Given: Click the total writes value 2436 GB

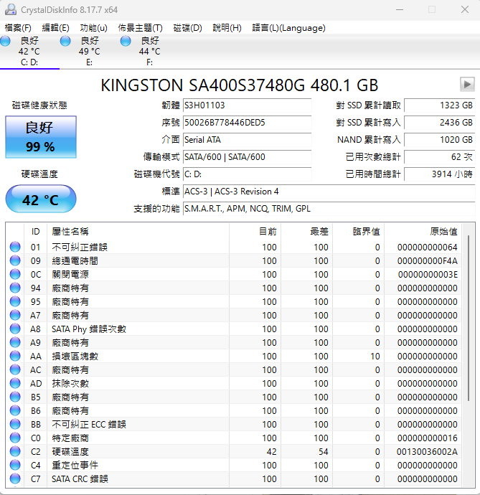Looking at the screenshot, I should click(439, 123).
